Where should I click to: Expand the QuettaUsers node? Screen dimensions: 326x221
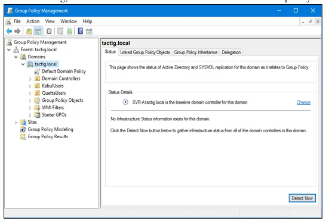pyautogui.click(x=30, y=94)
